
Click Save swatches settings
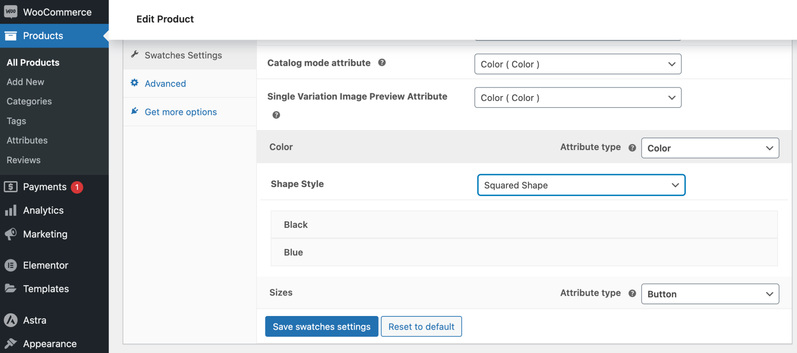pos(321,326)
